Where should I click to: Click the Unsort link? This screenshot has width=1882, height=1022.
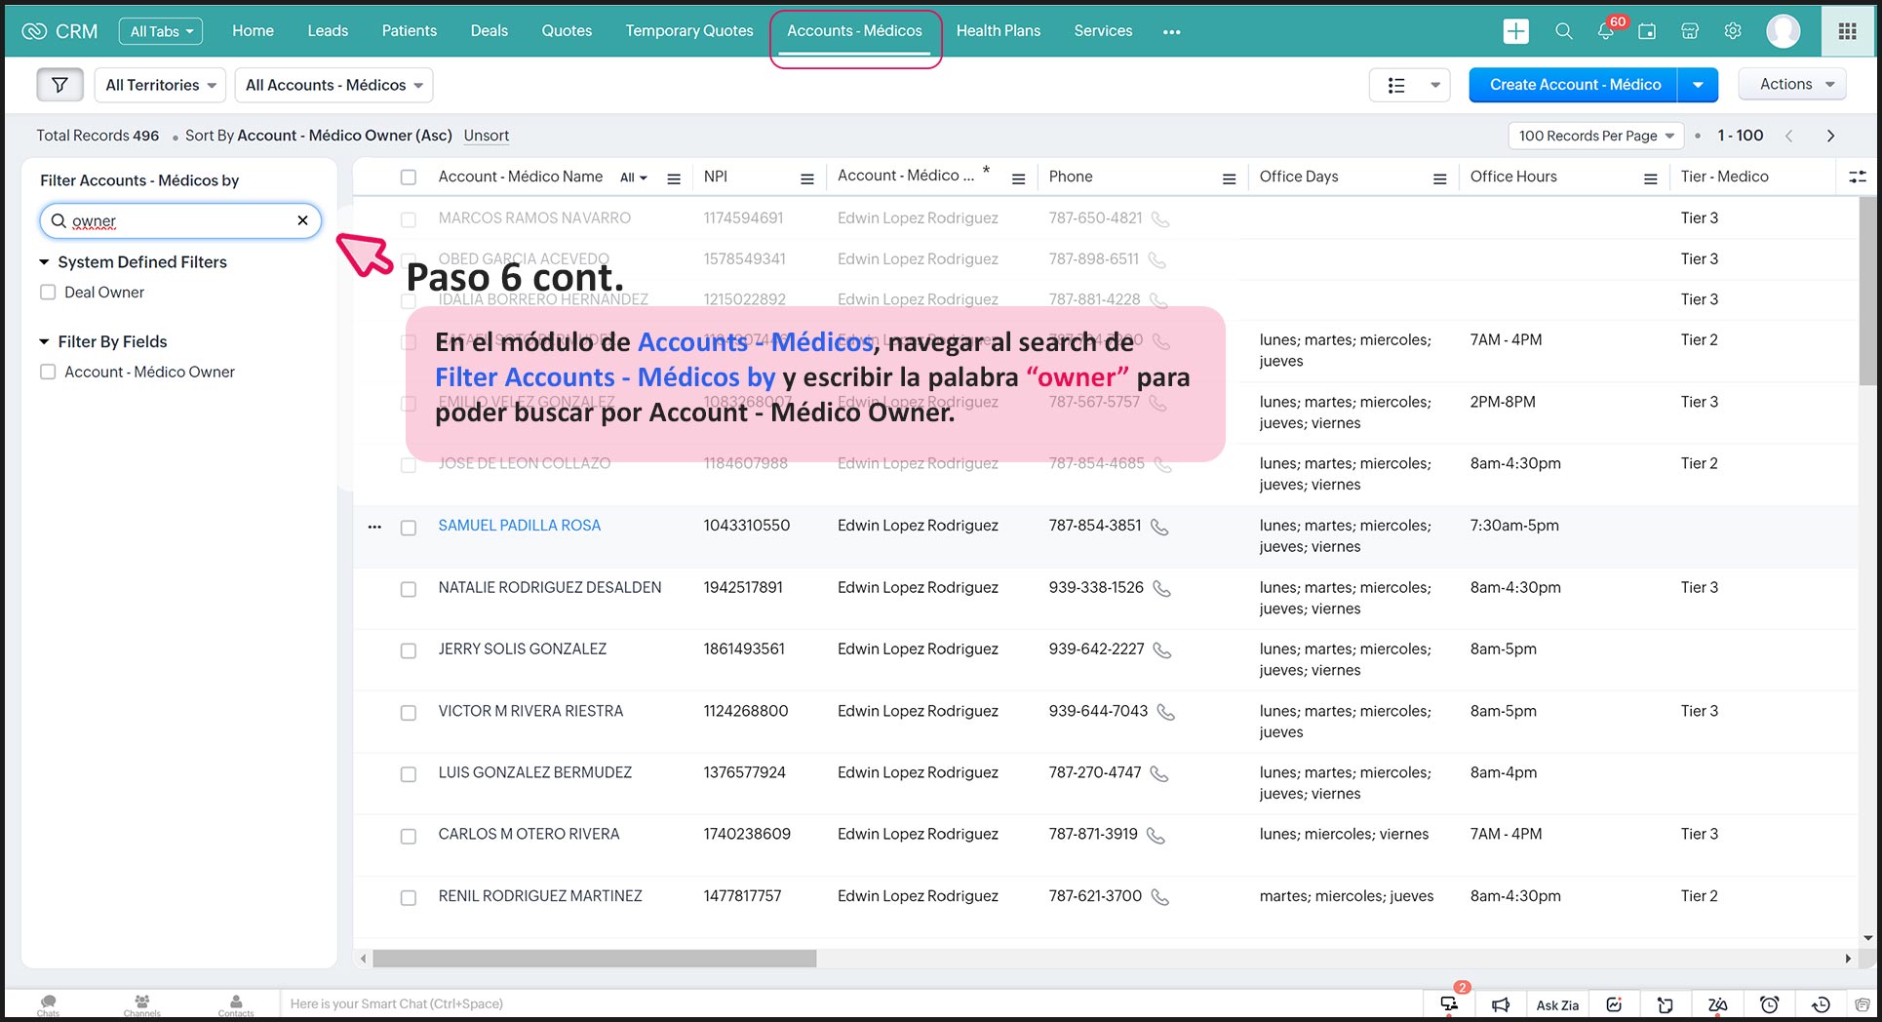486,136
